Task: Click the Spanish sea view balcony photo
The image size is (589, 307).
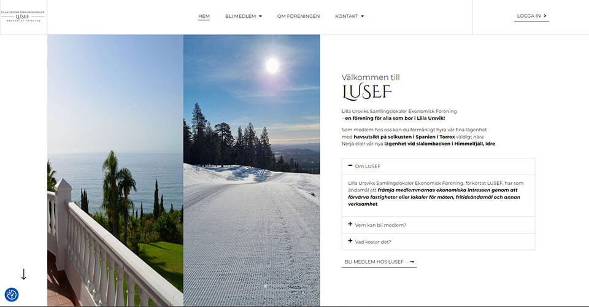Action: (115, 170)
